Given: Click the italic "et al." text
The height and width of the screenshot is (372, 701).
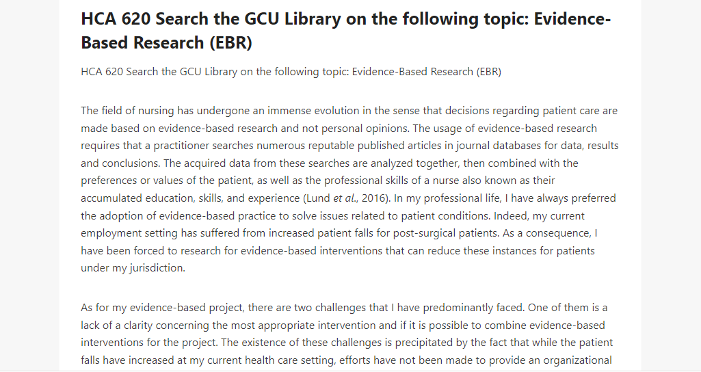Looking at the screenshot, I should (x=345, y=198).
